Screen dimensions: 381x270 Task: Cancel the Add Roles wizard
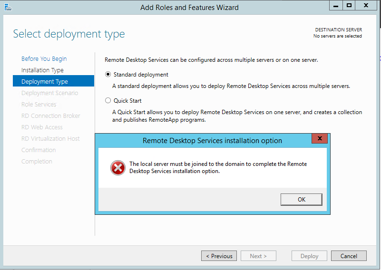coord(349,256)
